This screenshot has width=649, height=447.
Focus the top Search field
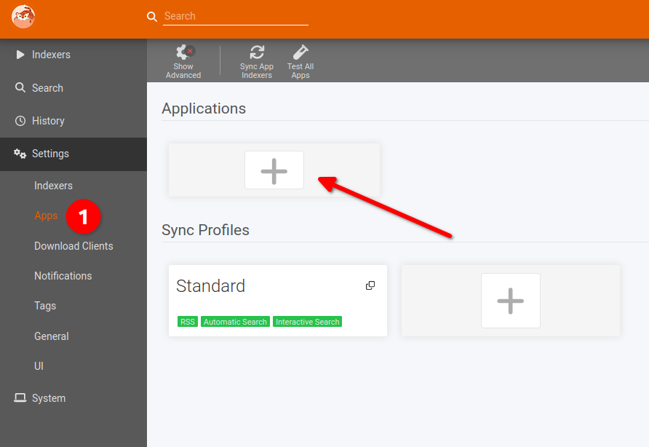(236, 16)
